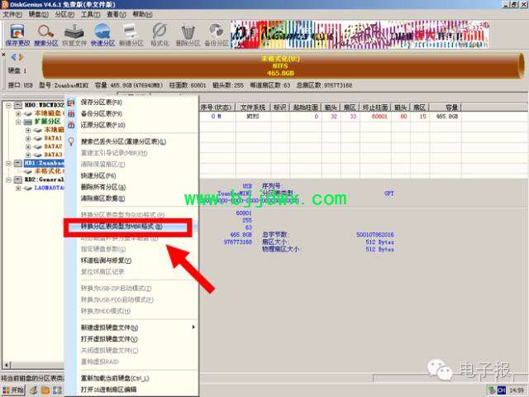Go to previous disk with left arrow
The width and height of the screenshot is (529, 397).
coord(14,57)
